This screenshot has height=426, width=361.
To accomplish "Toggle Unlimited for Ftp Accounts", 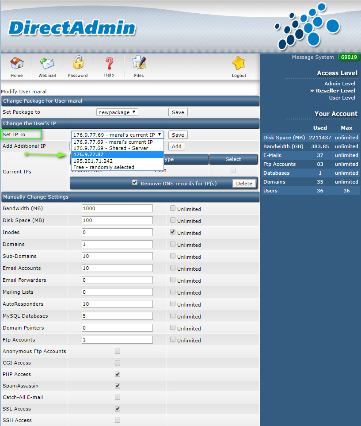I will click(x=173, y=340).
